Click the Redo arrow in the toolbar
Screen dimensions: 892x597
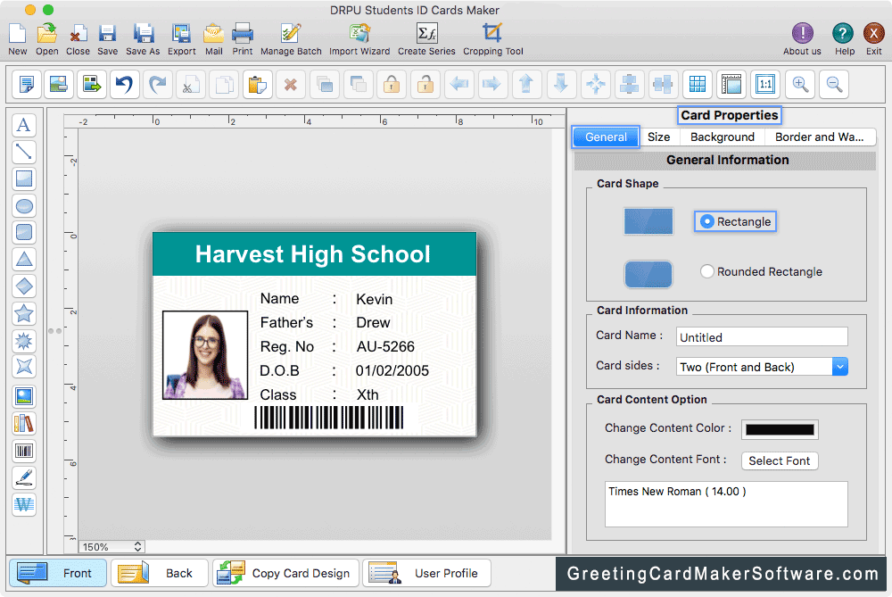(x=158, y=85)
